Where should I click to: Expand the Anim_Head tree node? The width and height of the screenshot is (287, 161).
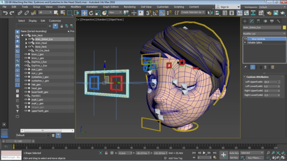tap(26, 43)
